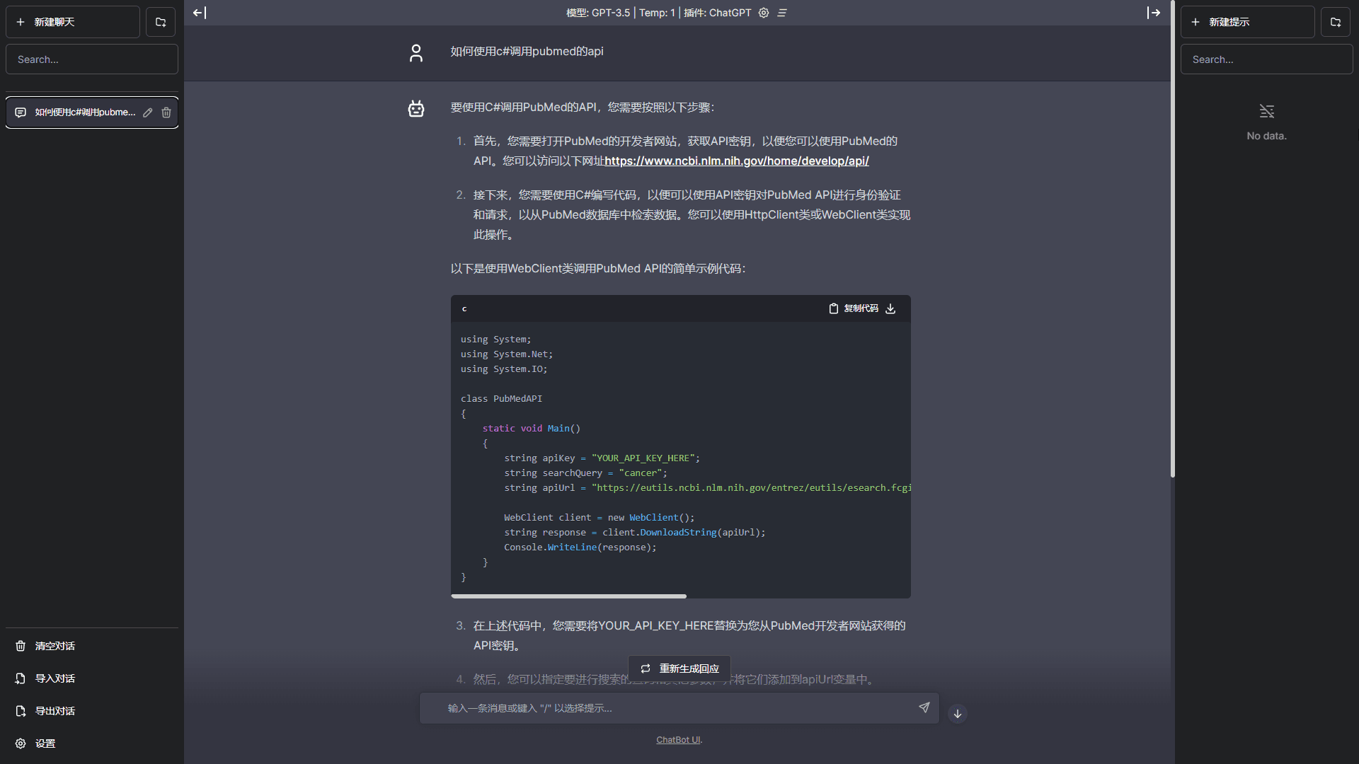Rename the conversation using the pencil icon

[x=148, y=112]
